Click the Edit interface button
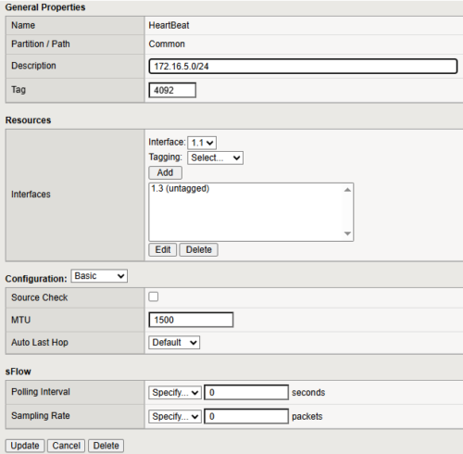 tap(163, 249)
